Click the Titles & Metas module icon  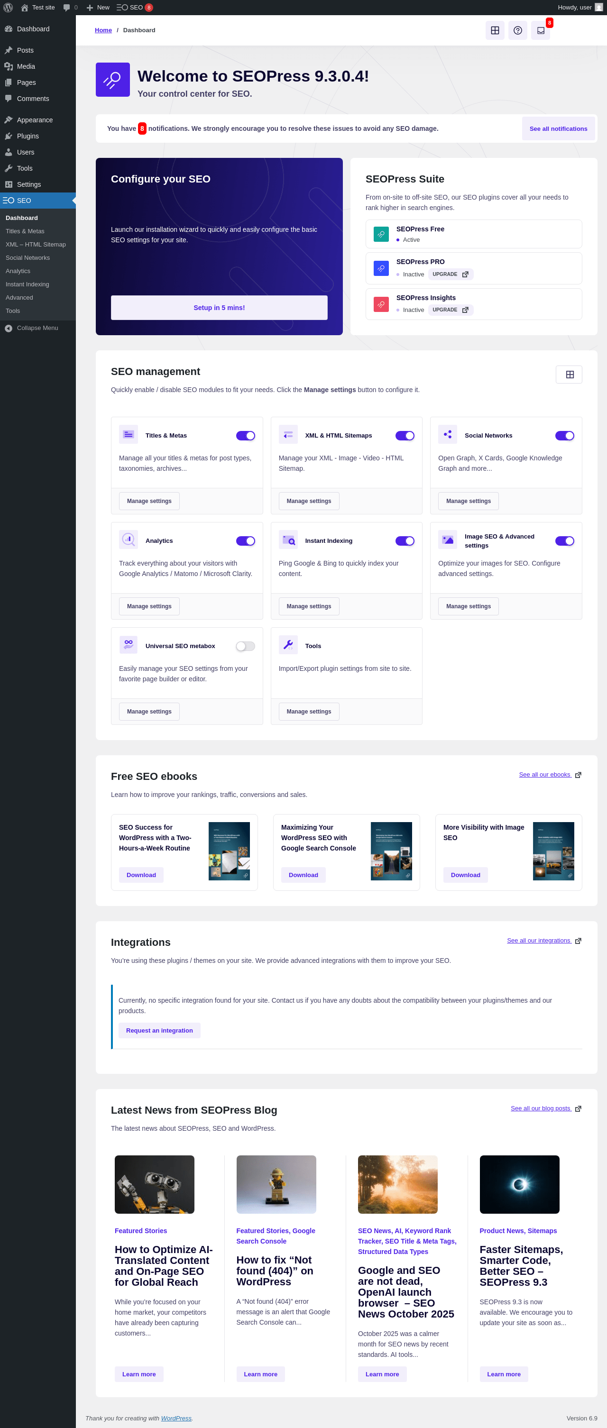(x=129, y=435)
